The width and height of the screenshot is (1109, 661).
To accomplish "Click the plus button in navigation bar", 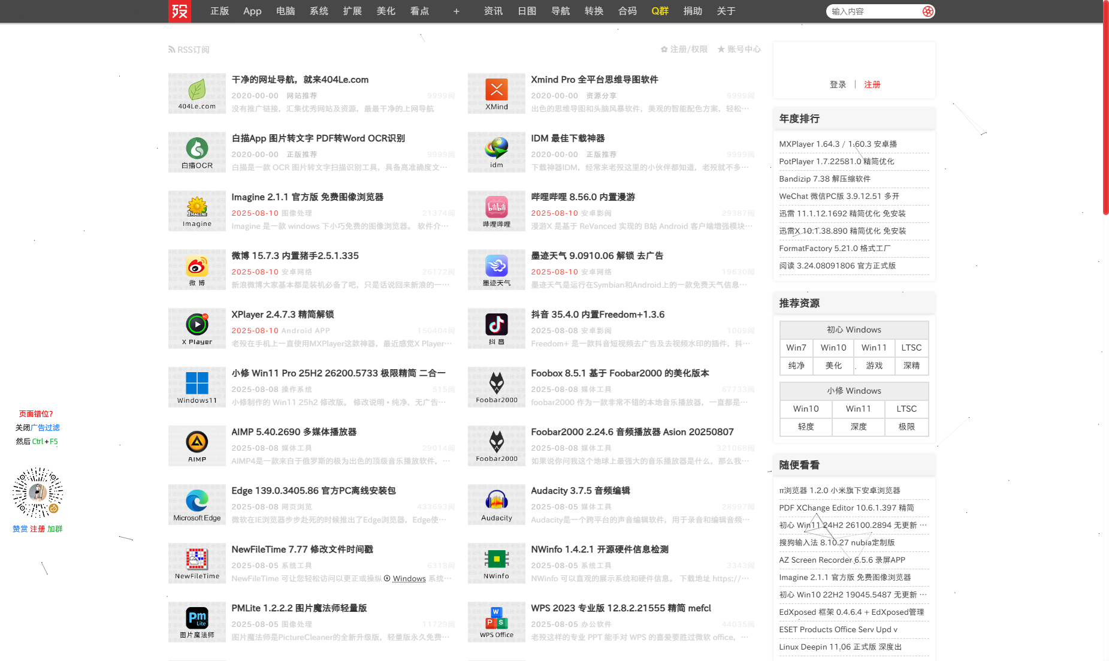I will pos(457,11).
